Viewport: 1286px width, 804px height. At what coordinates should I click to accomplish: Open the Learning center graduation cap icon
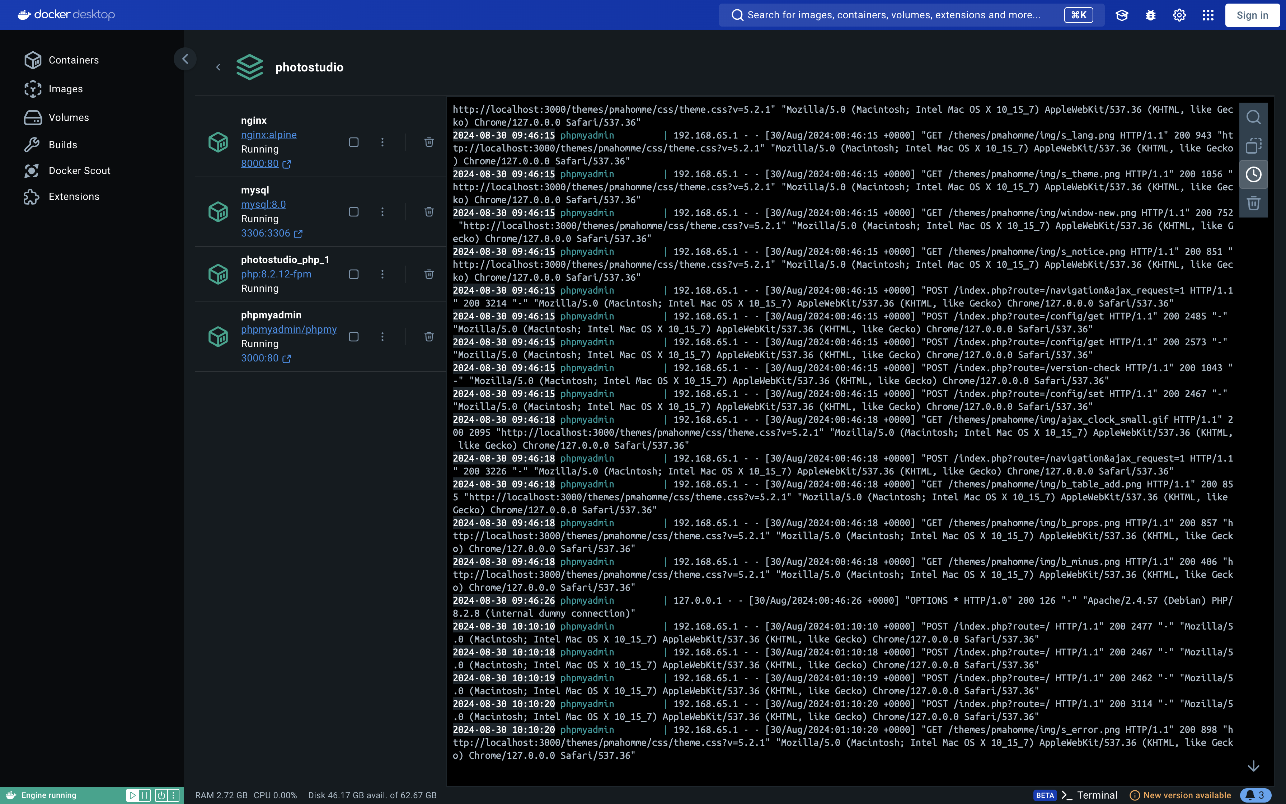pos(1122,15)
